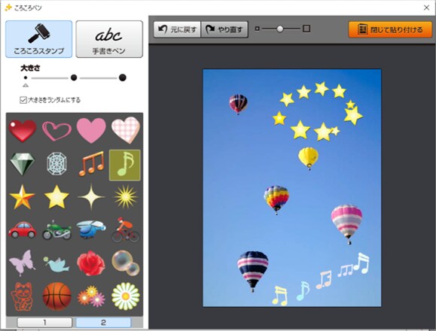
Task: Select the red glossy heart stamp
Action: click(23, 130)
